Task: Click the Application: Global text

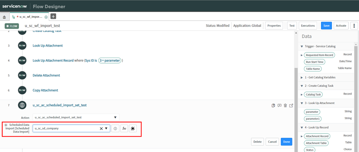Action: point(247,25)
